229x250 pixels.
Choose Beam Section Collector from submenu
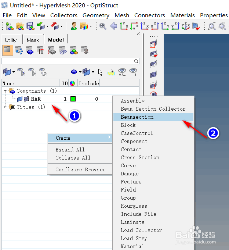pyautogui.click(x=153, y=109)
